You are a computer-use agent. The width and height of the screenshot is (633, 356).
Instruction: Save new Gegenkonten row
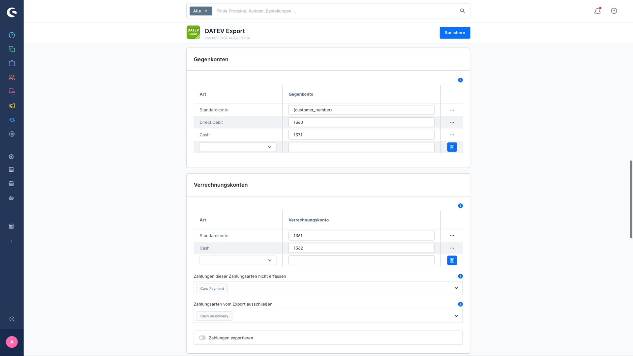(x=452, y=147)
